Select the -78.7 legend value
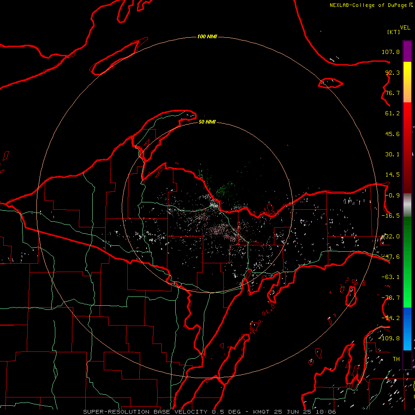 point(391,298)
